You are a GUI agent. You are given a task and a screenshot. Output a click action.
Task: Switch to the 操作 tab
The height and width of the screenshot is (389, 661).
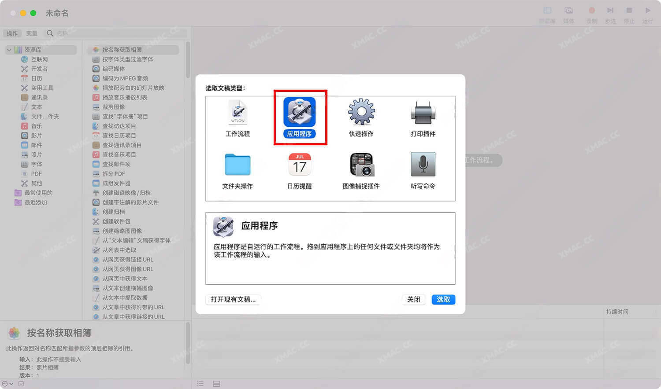point(12,33)
